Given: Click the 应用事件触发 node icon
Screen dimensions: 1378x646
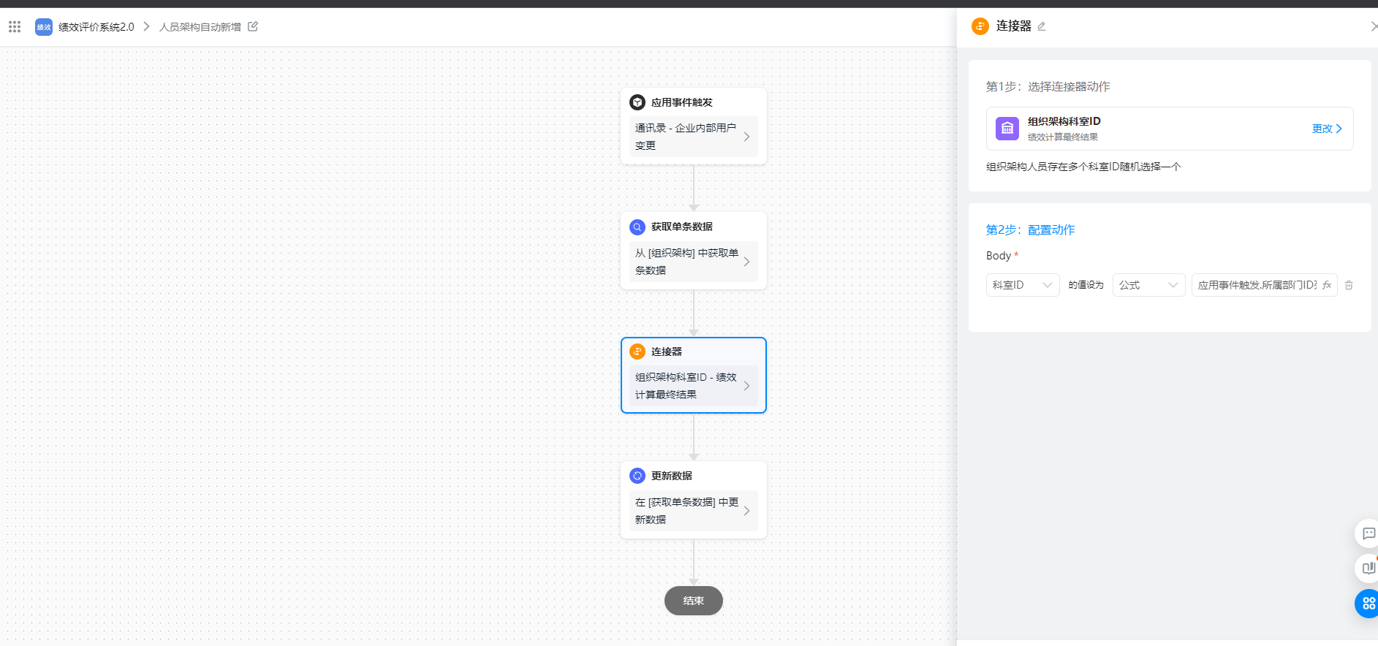Looking at the screenshot, I should click(637, 102).
